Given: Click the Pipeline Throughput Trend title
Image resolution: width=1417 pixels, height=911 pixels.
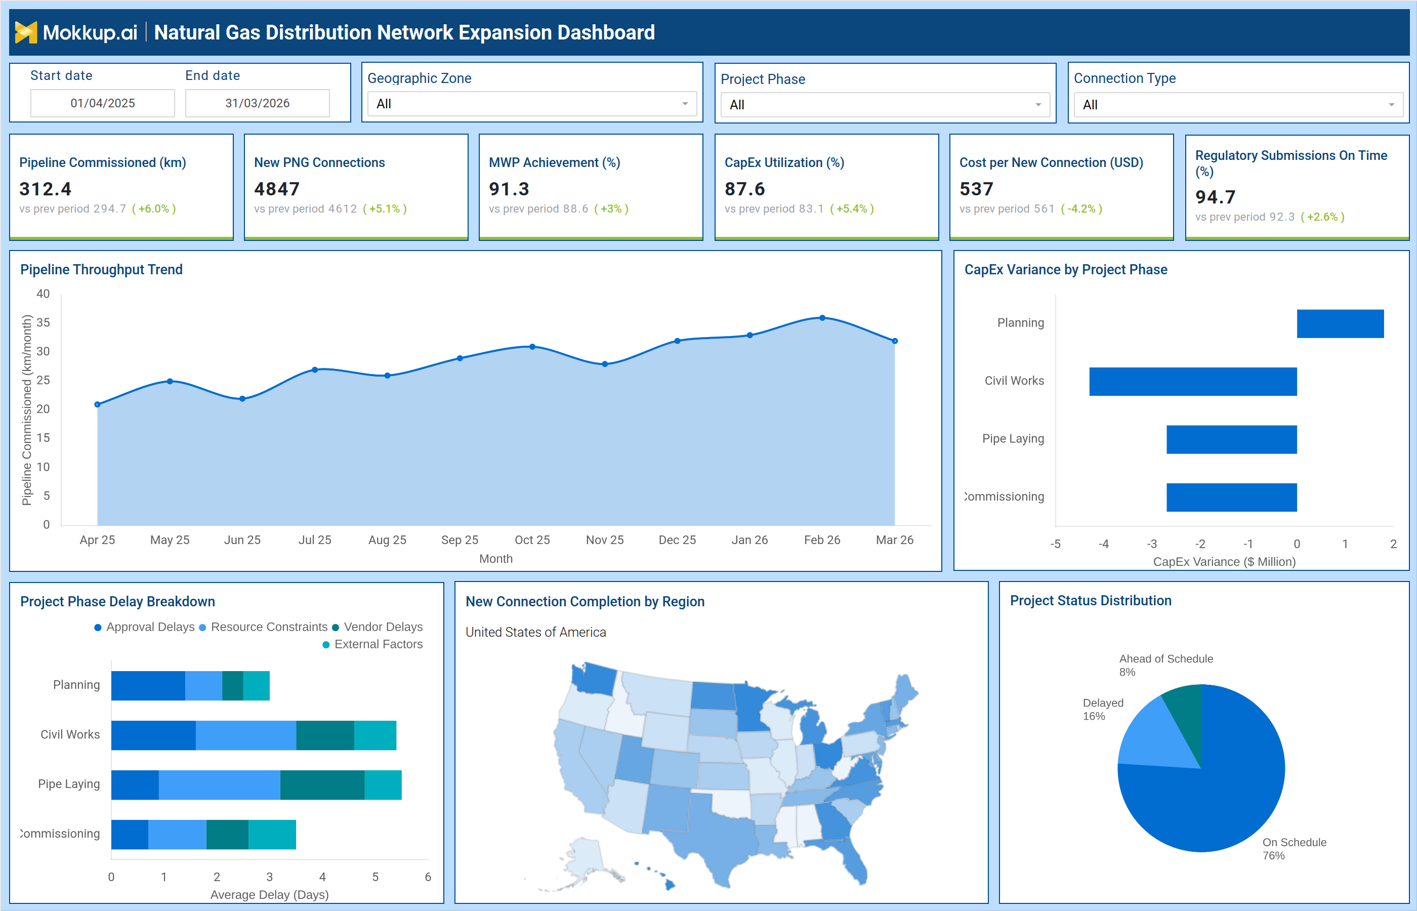Looking at the screenshot, I should tap(101, 270).
